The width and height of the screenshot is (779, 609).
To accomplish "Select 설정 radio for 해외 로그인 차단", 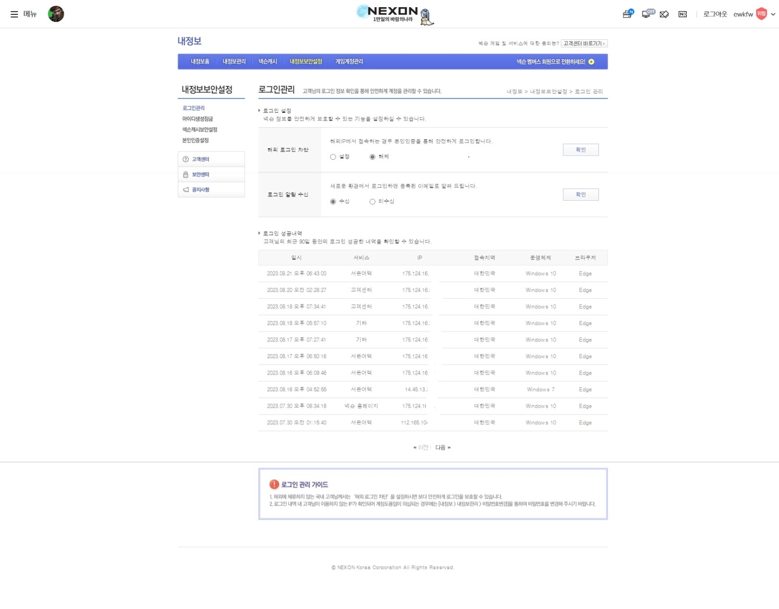I will point(333,157).
